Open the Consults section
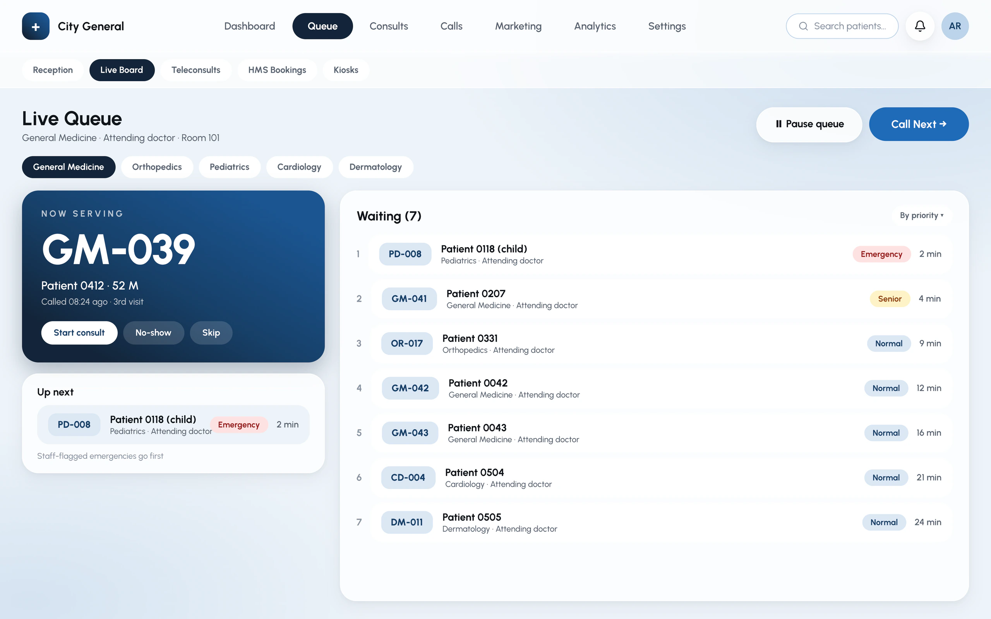This screenshot has width=991, height=619. pyautogui.click(x=389, y=26)
